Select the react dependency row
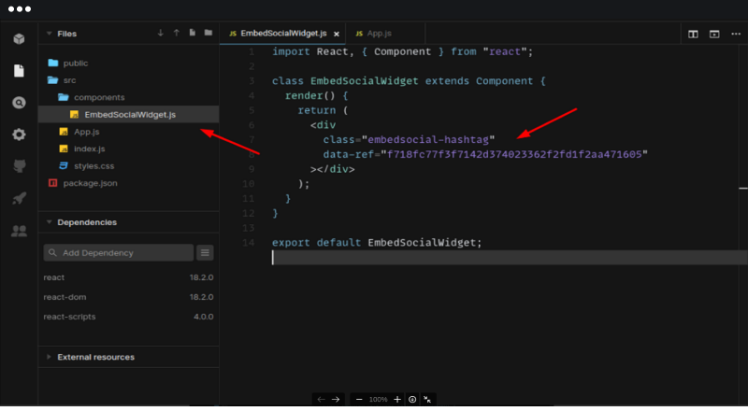748x411 pixels. [128, 277]
